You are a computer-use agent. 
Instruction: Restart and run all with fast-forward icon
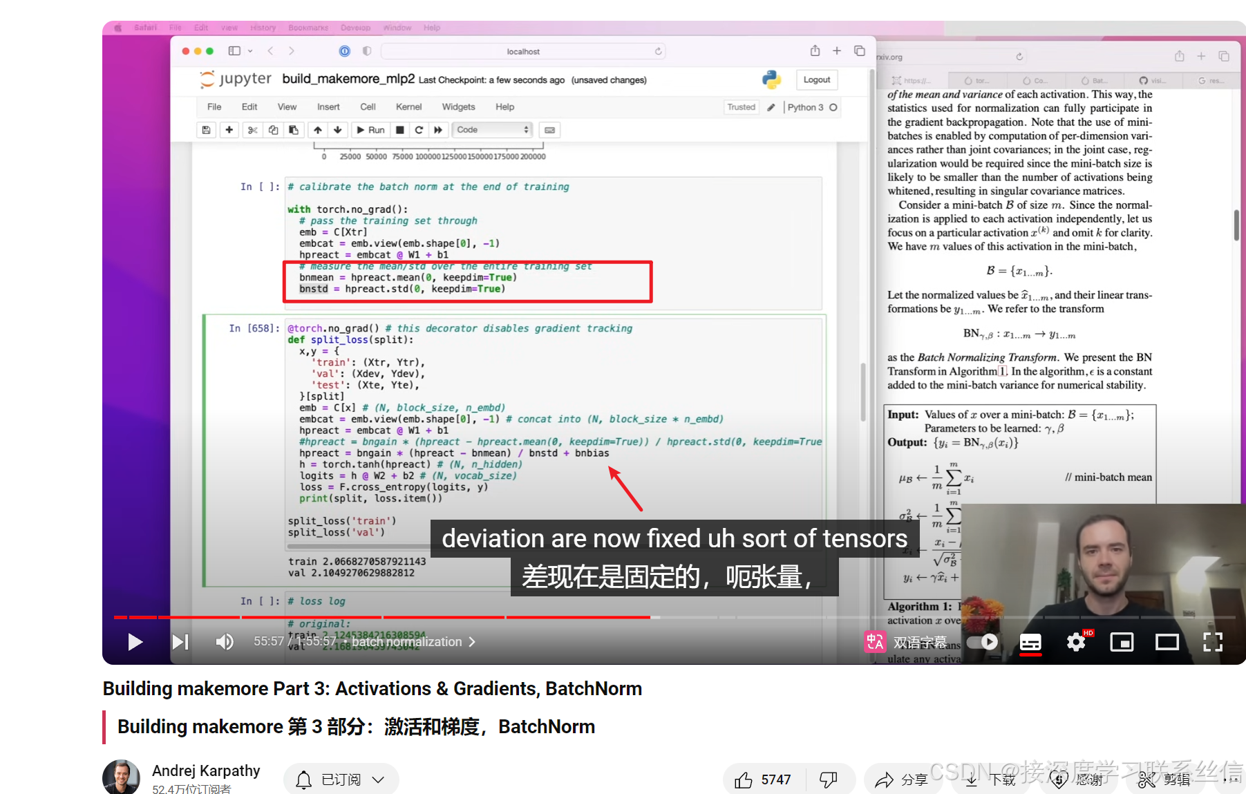coord(438,130)
